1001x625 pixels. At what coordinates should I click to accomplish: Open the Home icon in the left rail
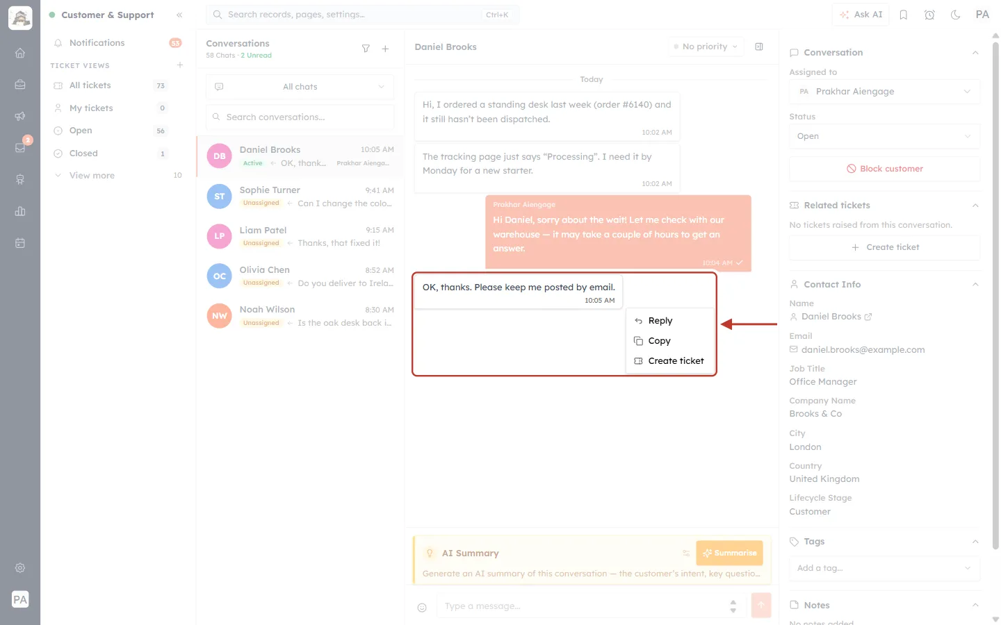click(20, 53)
